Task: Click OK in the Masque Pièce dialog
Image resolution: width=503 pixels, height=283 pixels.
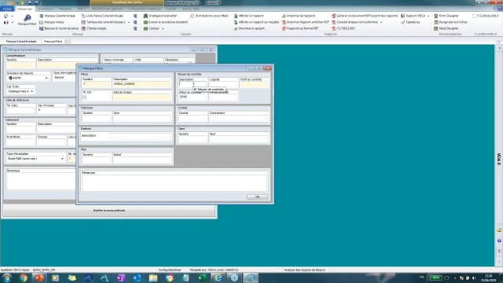Action: [257, 197]
